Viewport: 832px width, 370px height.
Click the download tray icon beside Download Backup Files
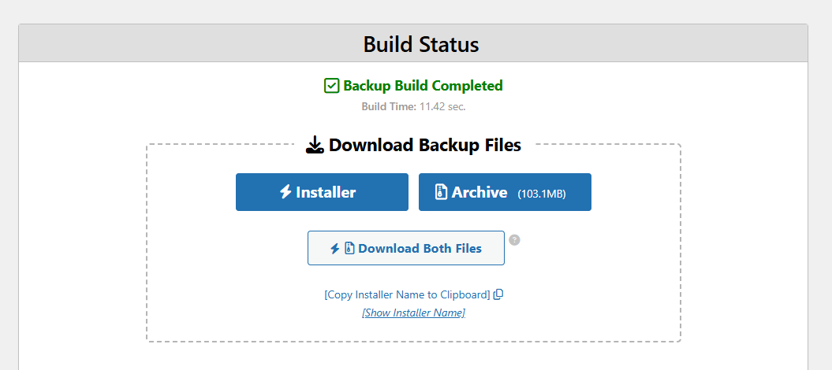[x=315, y=145]
